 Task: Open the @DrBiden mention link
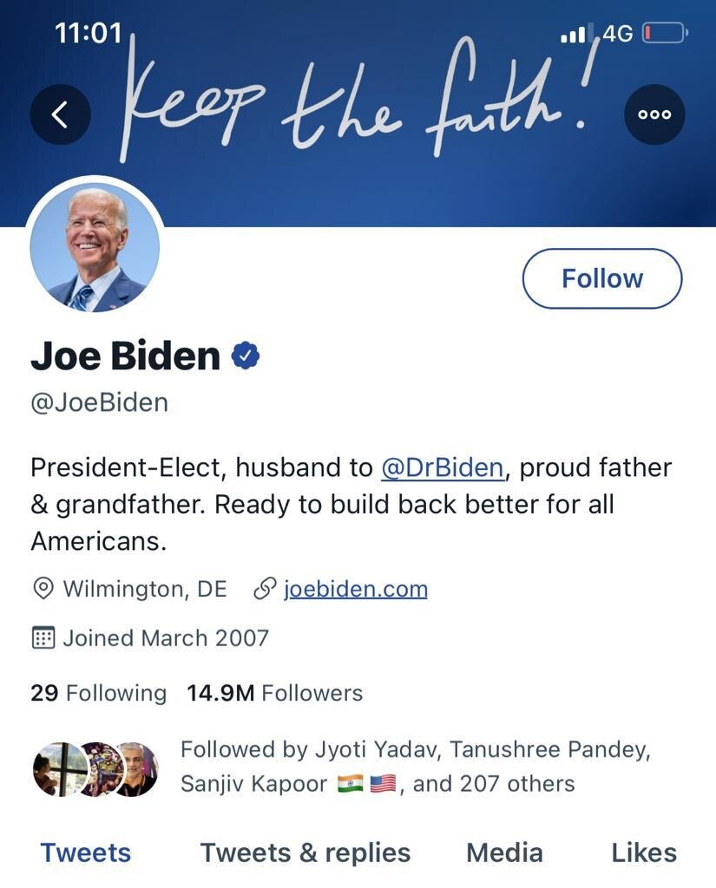pos(443,467)
